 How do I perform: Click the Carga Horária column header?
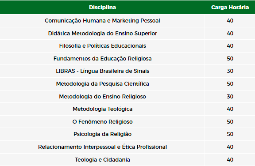pyautogui.click(x=230, y=8)
